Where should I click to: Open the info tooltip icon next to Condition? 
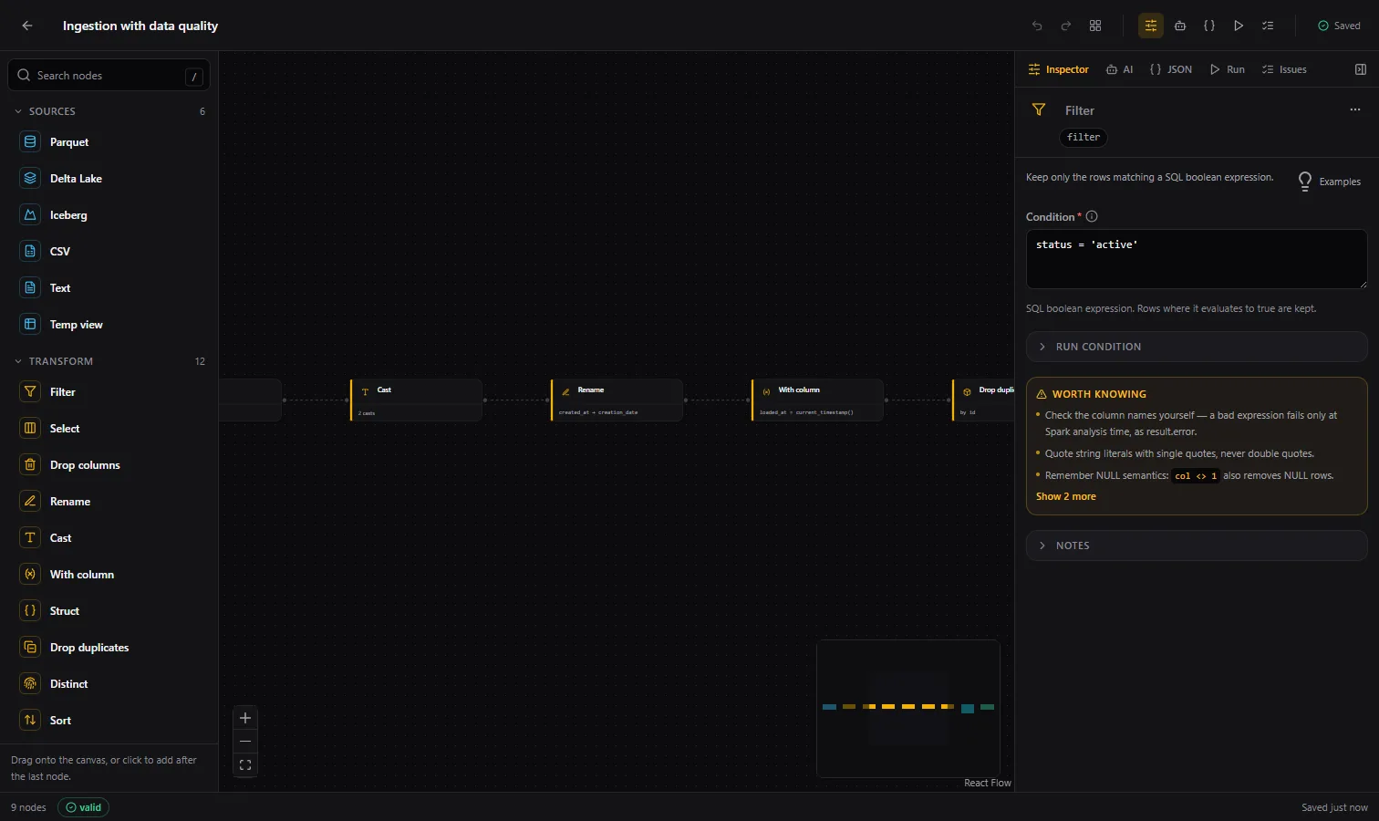(1092, 217)
